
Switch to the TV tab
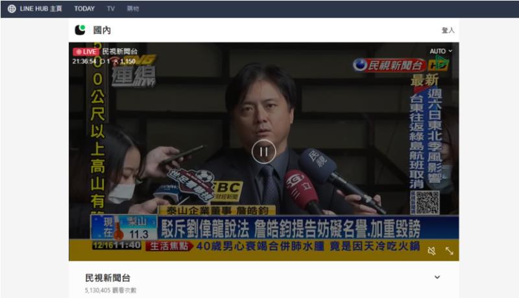(x=110, y=9)
